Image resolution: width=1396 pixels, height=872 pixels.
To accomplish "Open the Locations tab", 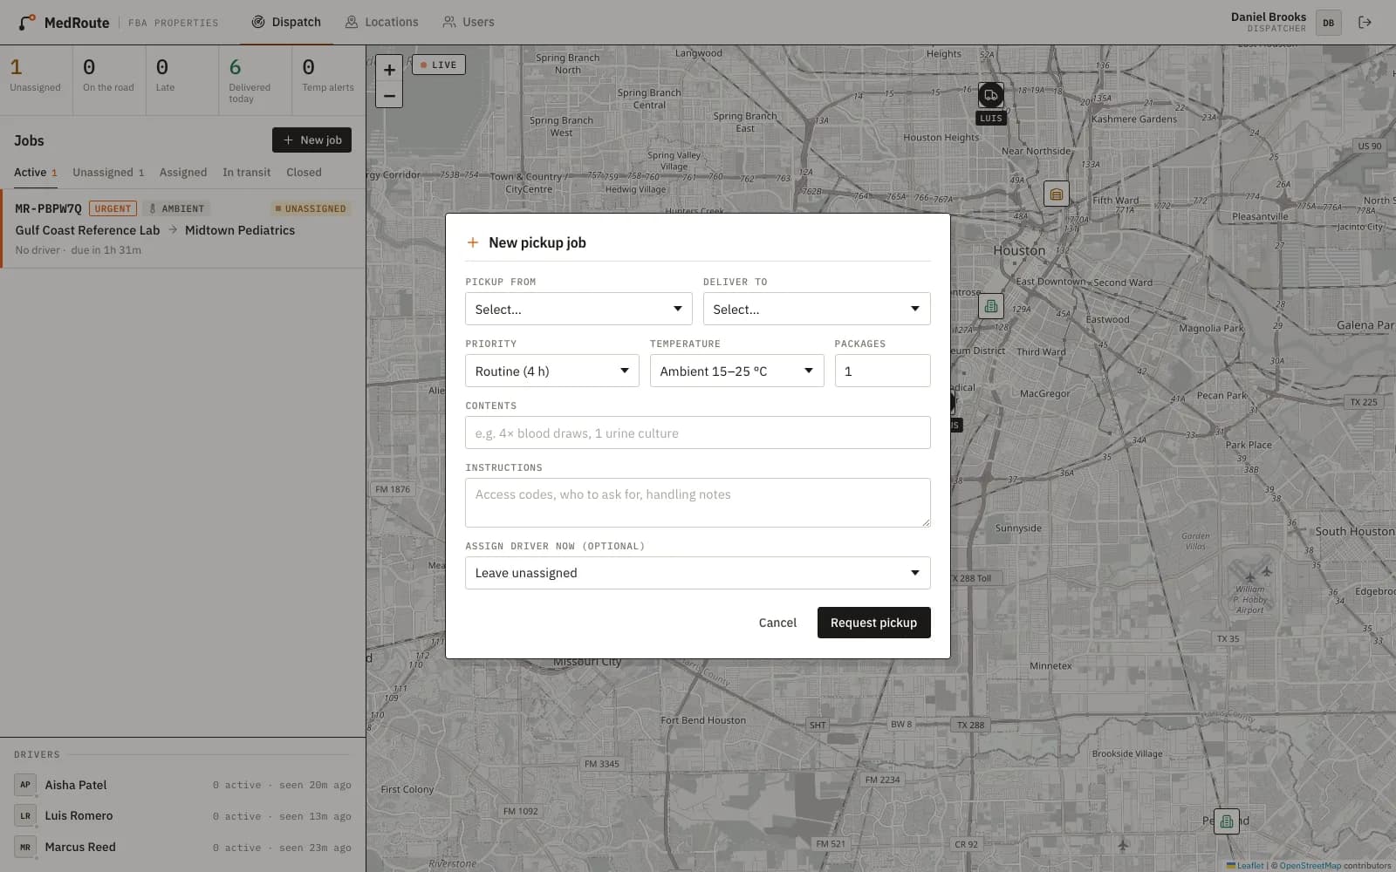I will tap(381, 22).
